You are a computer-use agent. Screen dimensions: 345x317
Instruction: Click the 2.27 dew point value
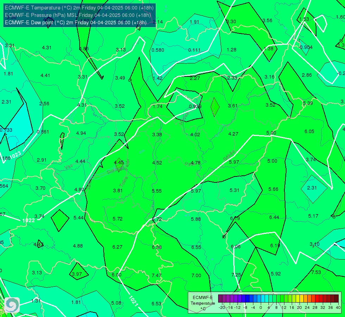point(195,78)
